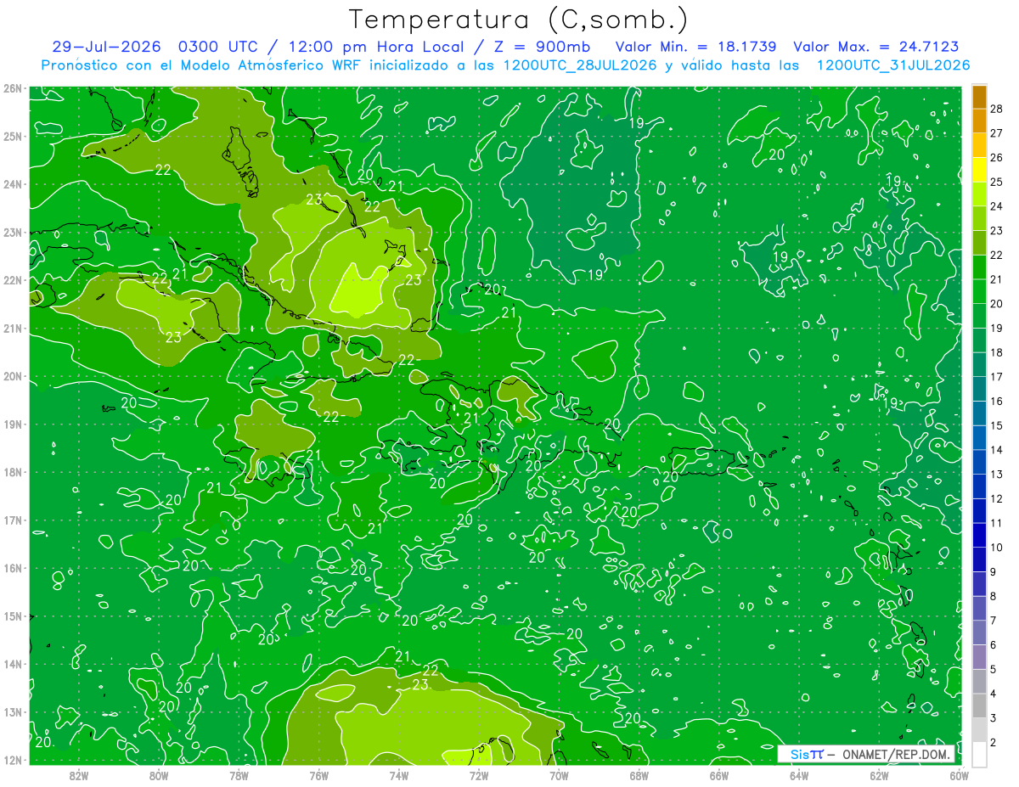Click the "64W" longitude axis label

(x=798, y=775)
